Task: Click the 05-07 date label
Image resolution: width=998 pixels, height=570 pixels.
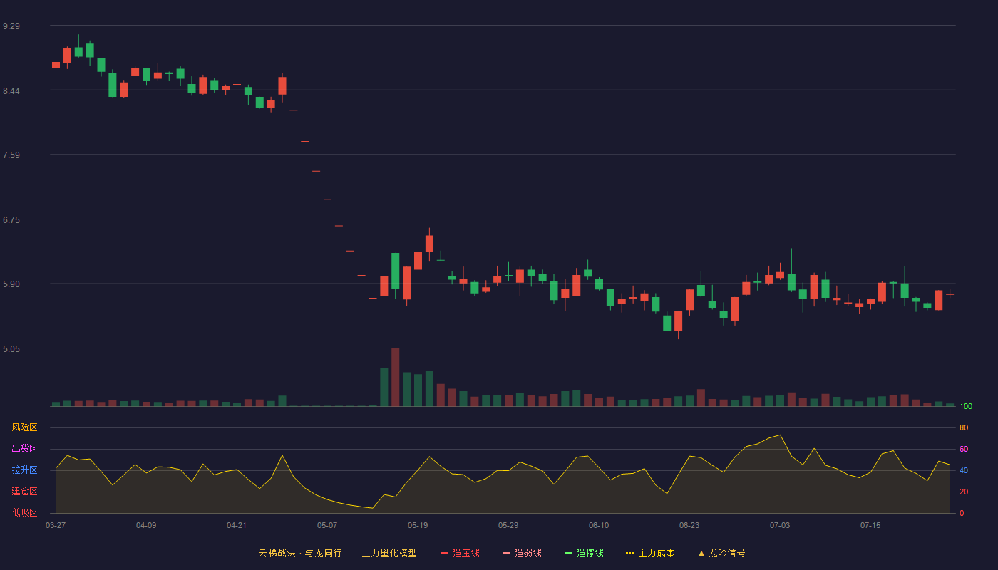Action: 327,525
